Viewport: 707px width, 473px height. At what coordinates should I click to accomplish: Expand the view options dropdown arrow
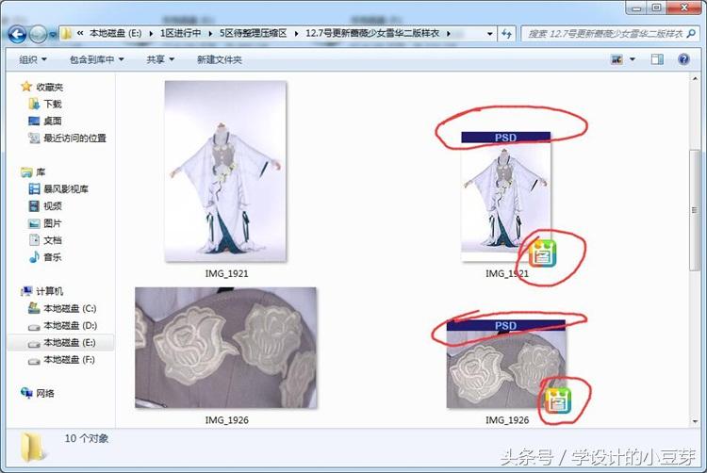(633, 59)
